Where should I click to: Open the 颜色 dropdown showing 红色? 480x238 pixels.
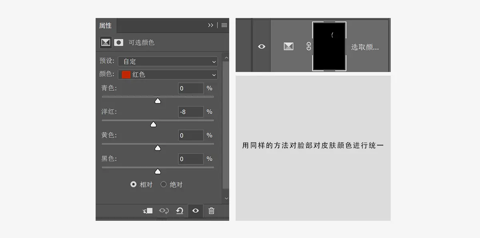(x=168, y=74)
